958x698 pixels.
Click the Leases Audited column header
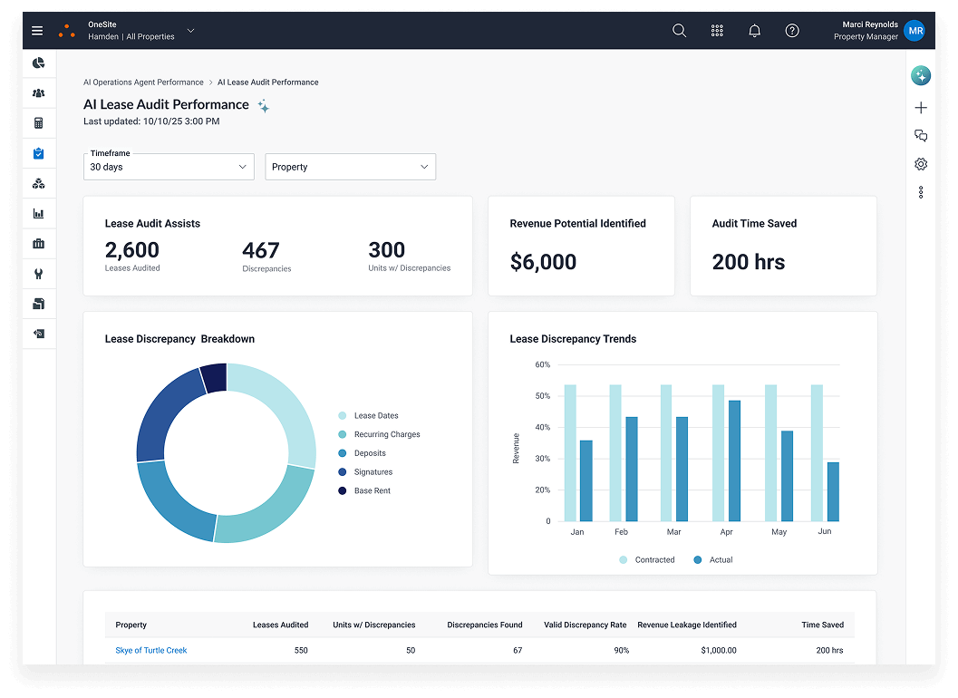tap(280, 625)
